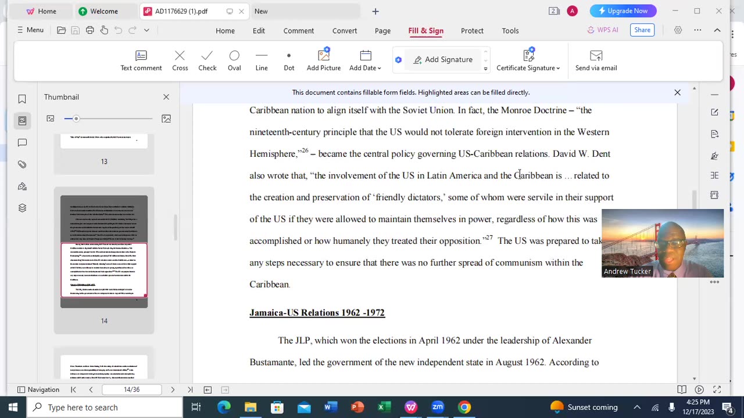Open WPS AI assistant

[603, 30]
